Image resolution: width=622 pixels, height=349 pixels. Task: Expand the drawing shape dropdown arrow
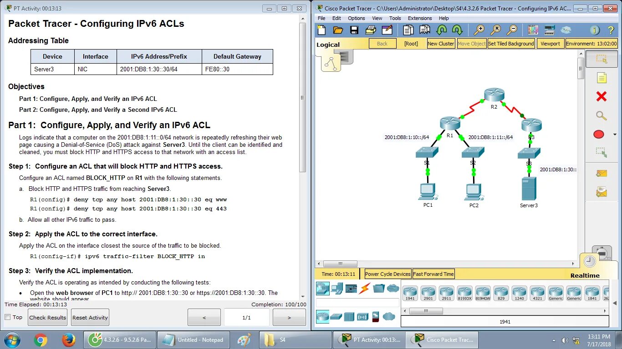(615, 135)
